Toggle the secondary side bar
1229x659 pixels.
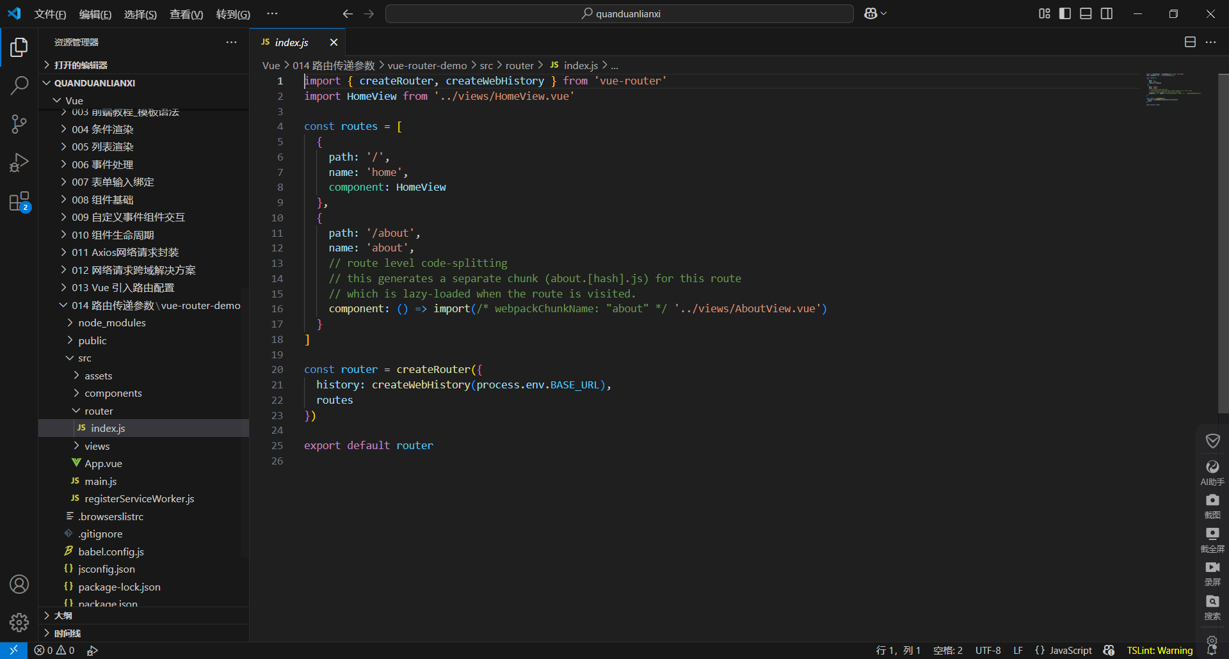pos(1107,13)
